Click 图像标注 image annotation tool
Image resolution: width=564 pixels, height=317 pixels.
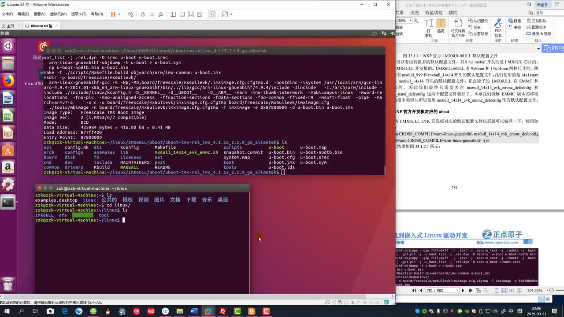coord(536,27)
